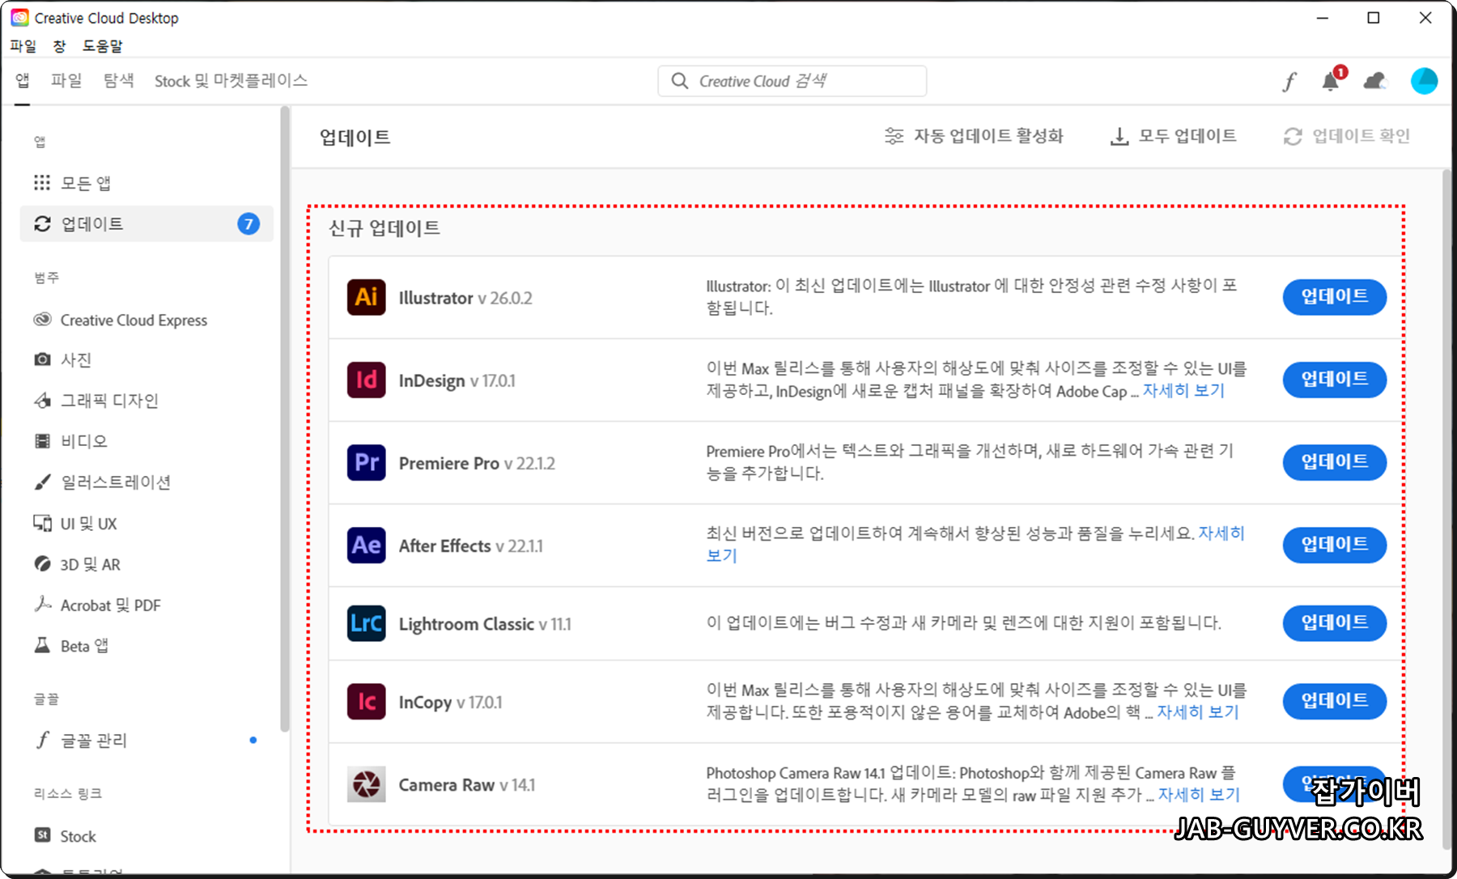
Task: Minimize the Creative Cloud Desktop window
Action: coord(1323,18)
